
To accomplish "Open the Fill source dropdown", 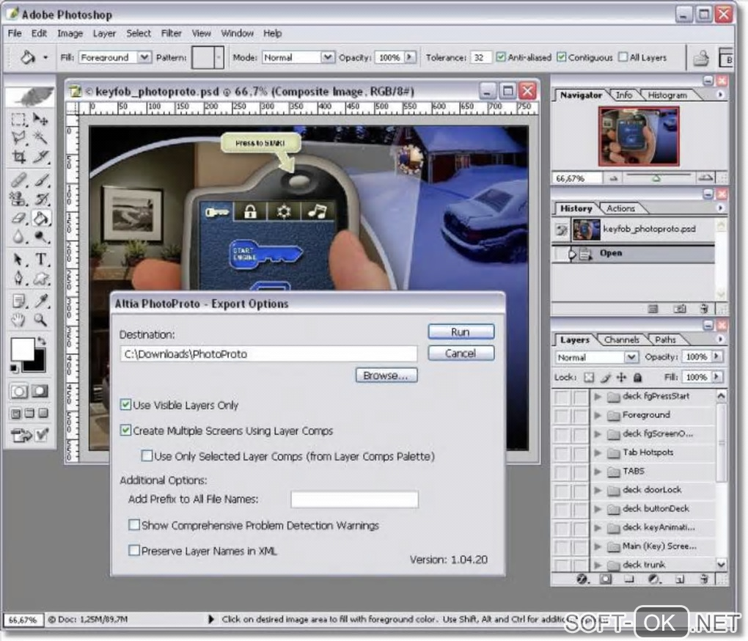I will (144, 58).
